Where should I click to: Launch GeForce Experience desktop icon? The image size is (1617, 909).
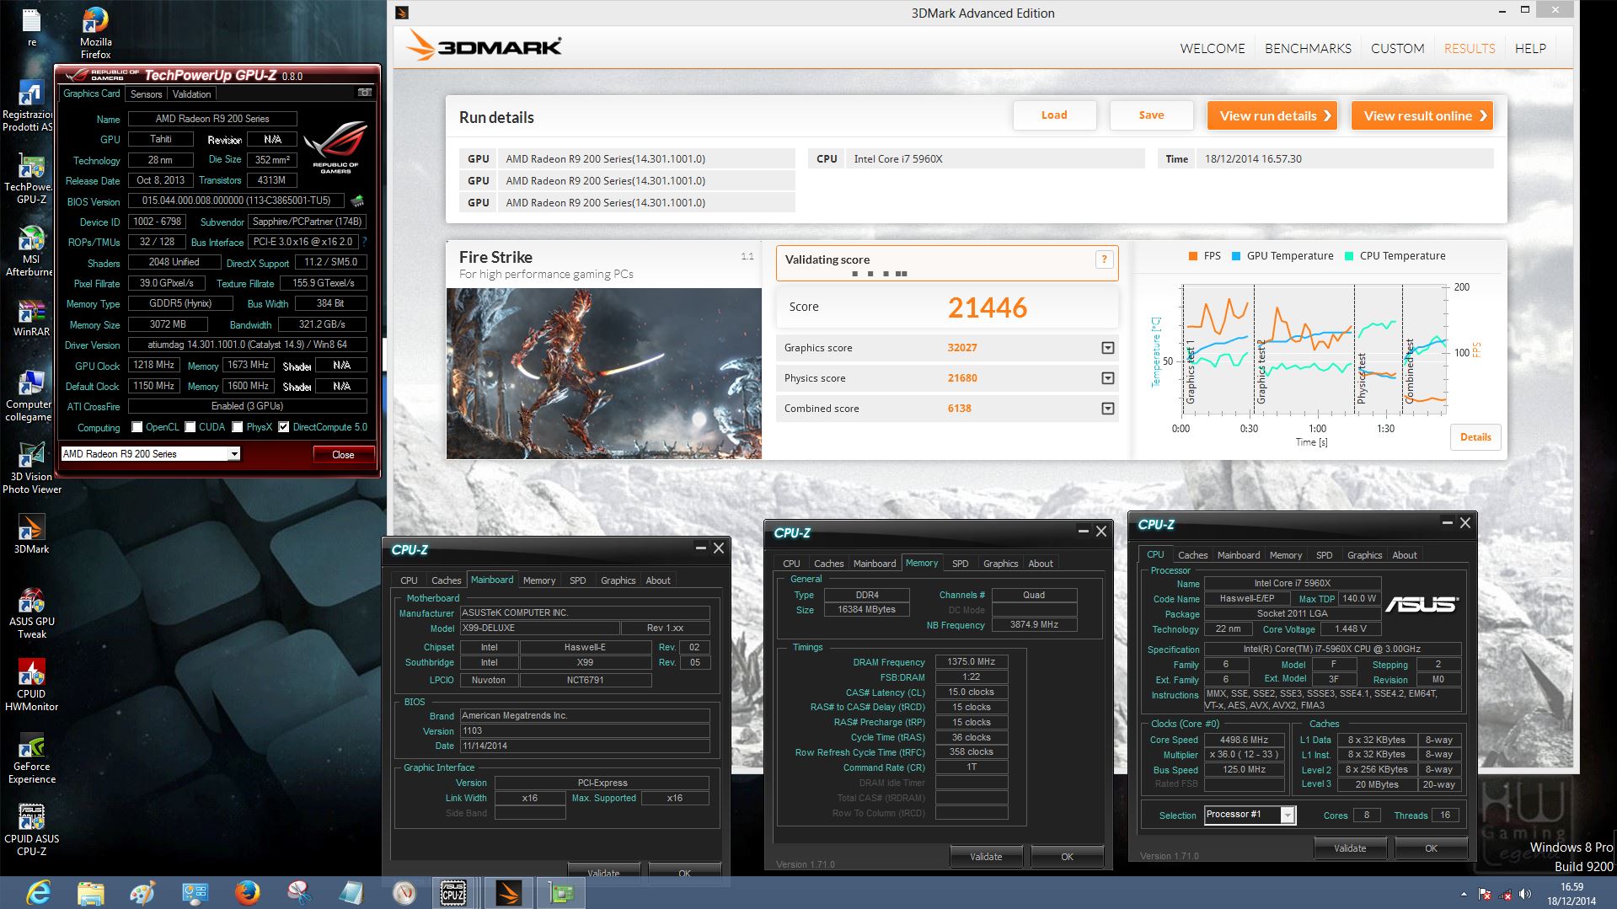[31, 758]
